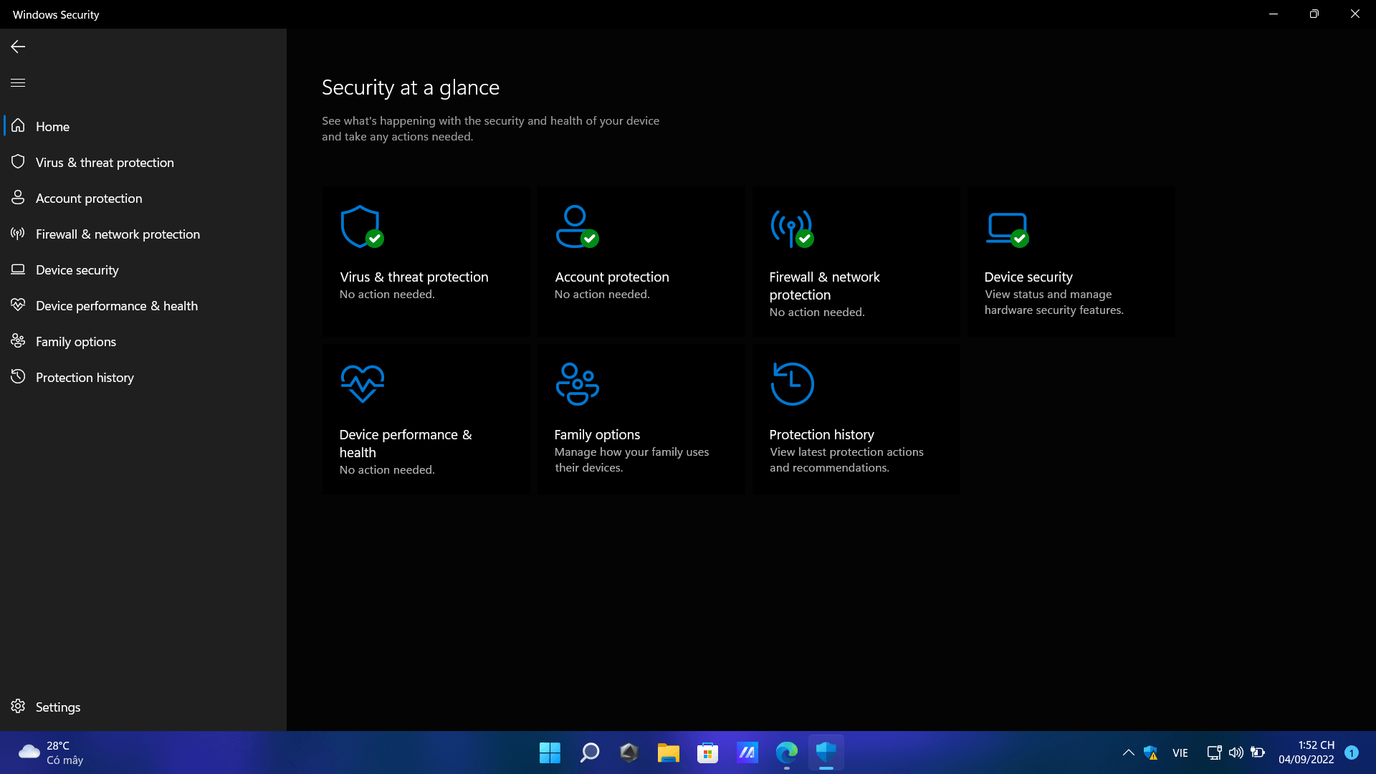Switch input language VIE indicator
The height and width of the screenshot is (774, 1376).
coord(1180,752)
